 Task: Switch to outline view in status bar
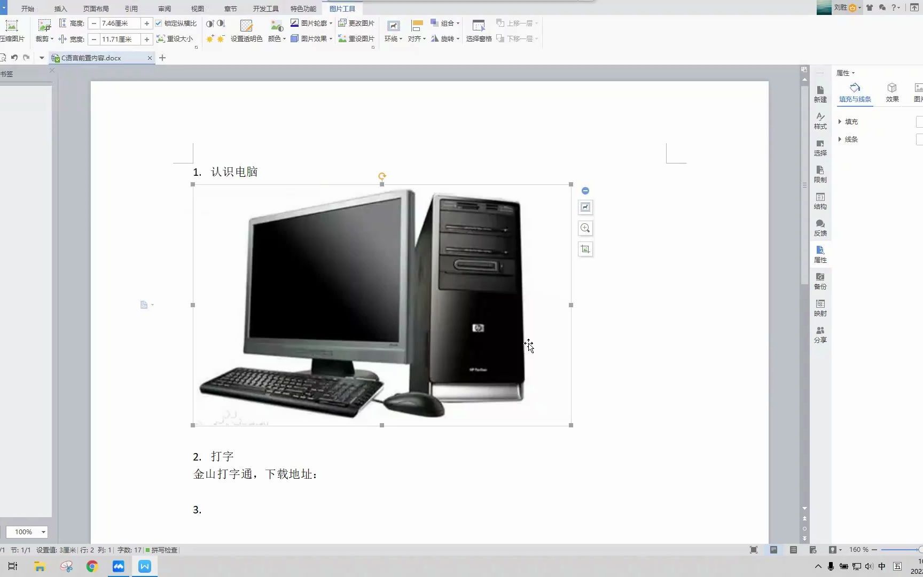793,550
